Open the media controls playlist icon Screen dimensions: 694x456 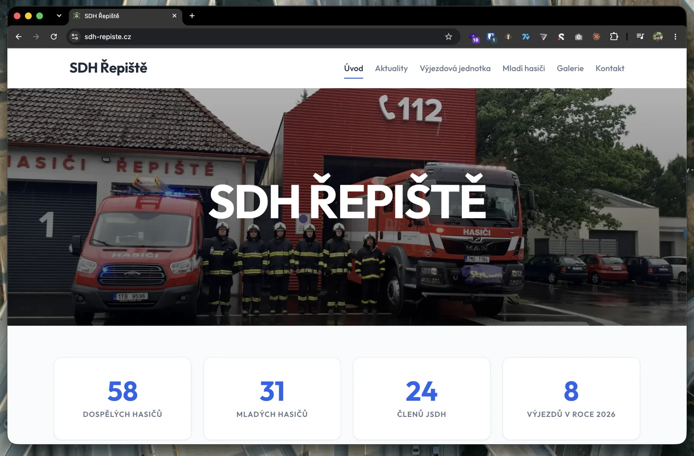tap(640, 37)
